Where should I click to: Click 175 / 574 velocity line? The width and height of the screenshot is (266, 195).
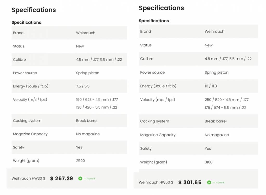pos(225,108)
